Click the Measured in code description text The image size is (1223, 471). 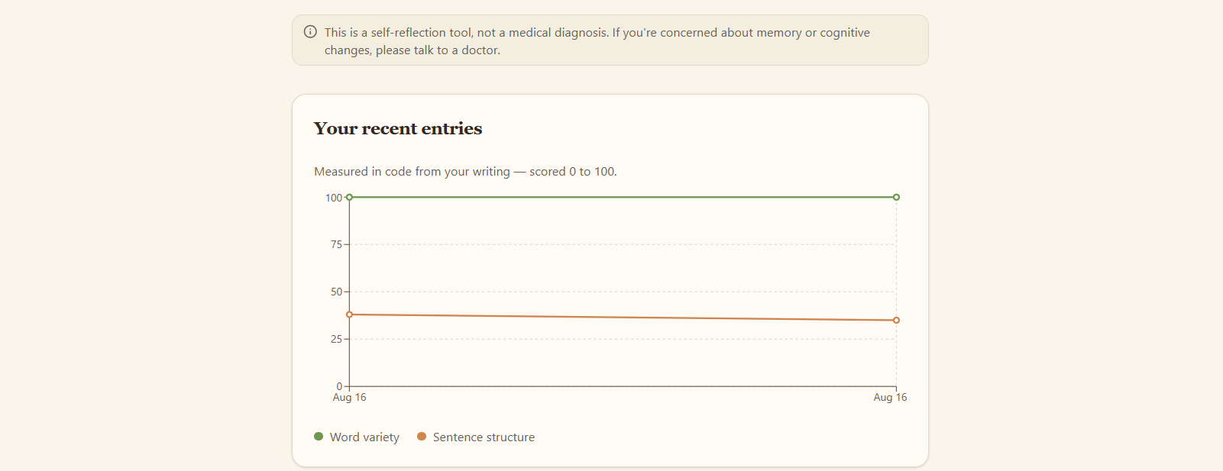(465, 171)
